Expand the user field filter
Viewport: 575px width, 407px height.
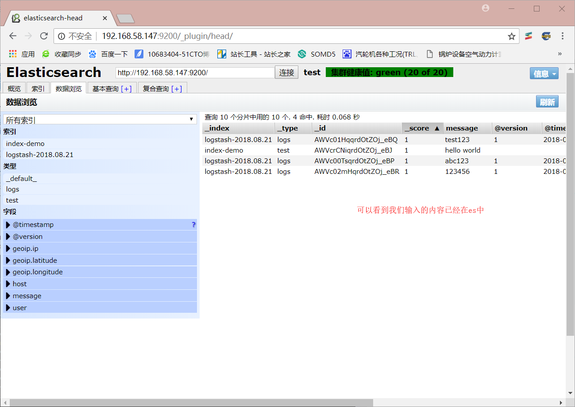[100, 308]
